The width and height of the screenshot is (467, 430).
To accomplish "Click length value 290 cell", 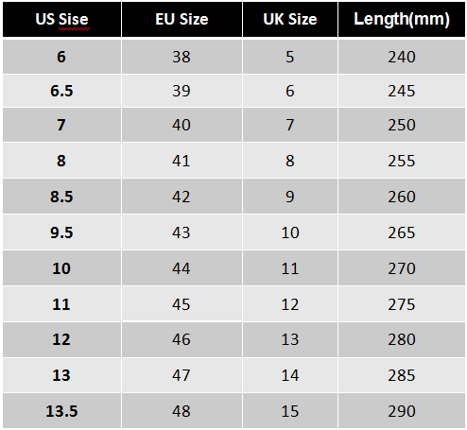I will pyautogui.click(x=402, y=411).
